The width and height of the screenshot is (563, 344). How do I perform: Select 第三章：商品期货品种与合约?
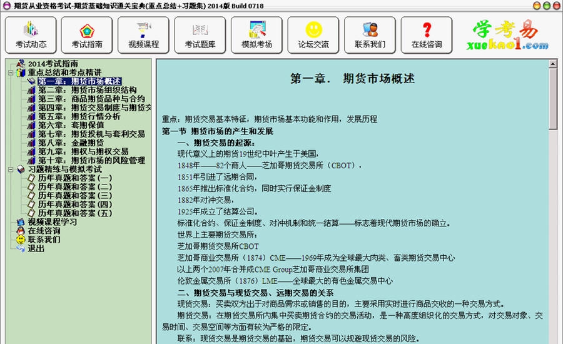tap(91, 99)
